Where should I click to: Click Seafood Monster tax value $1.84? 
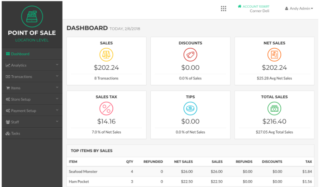307,171
